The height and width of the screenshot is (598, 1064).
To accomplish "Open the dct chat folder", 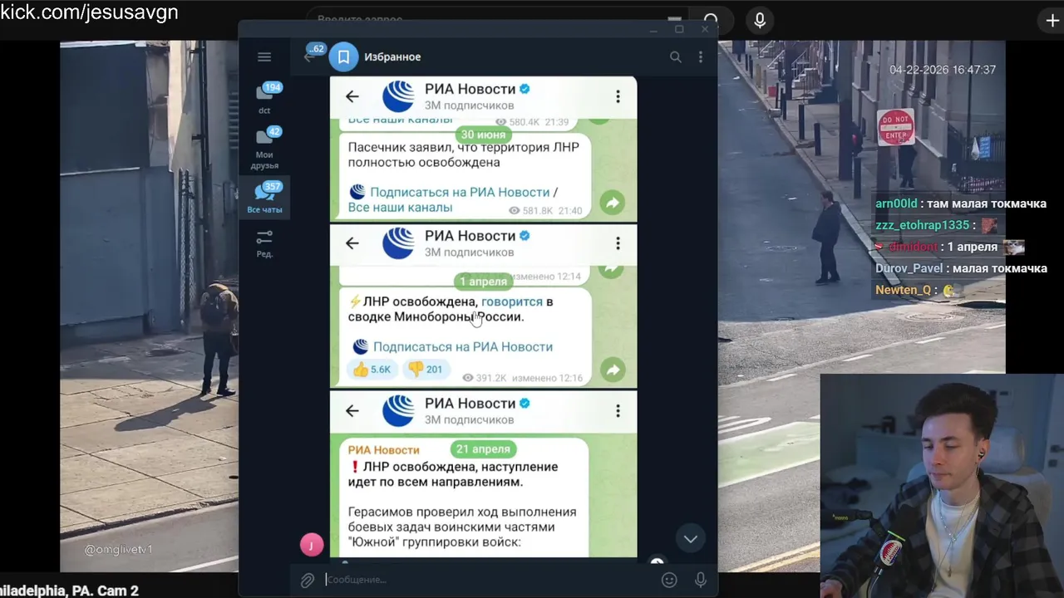I will 264,98.
